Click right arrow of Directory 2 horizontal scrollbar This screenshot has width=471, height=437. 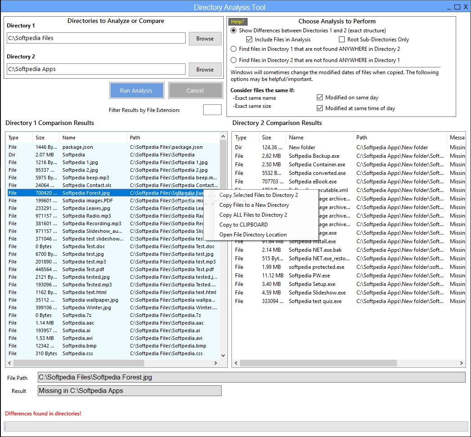462,363
